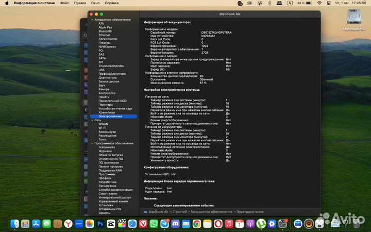Open the Файл menu
Image resolution: width=371 pixels, height=232 pixels.
pyautogui.click(x=64, y=3)
